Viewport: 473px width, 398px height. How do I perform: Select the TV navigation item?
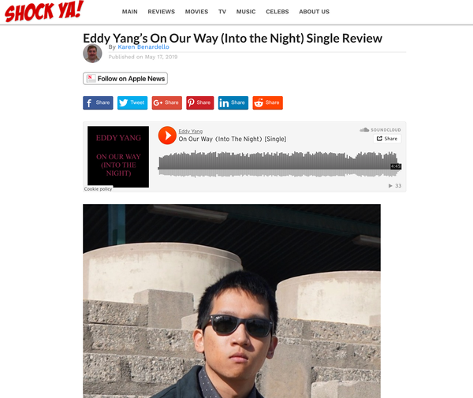point(222,12)
